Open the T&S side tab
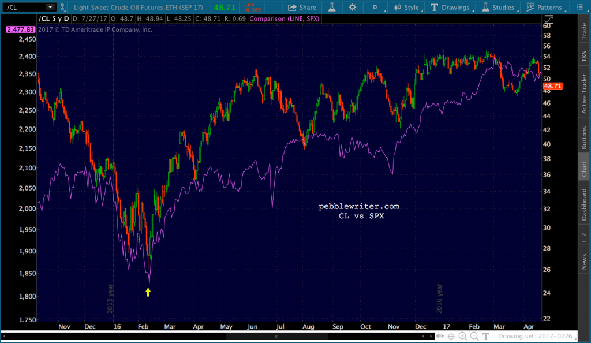Viewport: 591px width, 343px height. (584, 57)
